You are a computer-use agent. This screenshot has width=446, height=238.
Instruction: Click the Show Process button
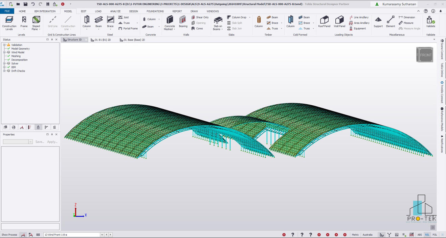(9, 234)
